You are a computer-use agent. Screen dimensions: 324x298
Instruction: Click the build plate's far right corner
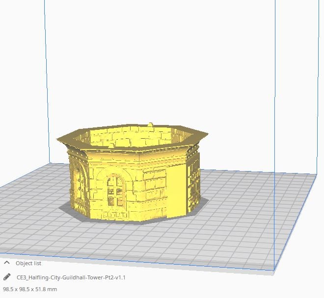(x=314, y=175)
